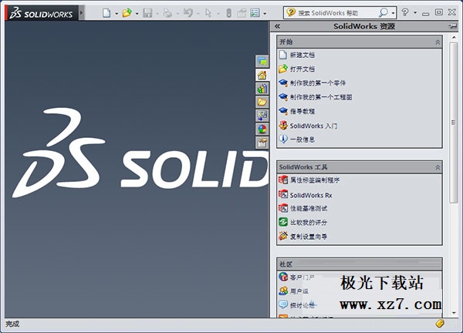Click the Help question mark icon
This screenshot has width=463, height=333.
(405, 12)
